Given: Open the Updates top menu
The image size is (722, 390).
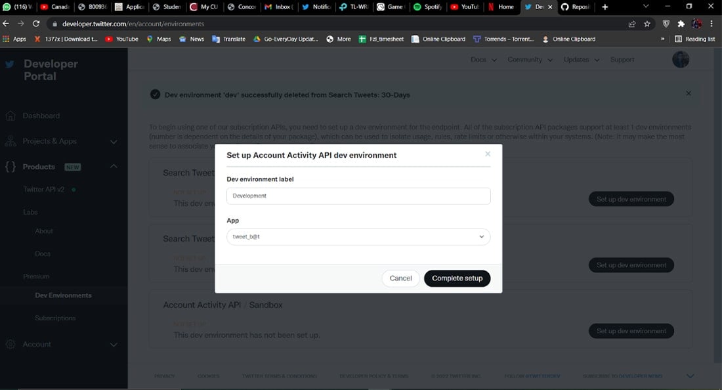Looking at the screenshot, I should point(581,59).
